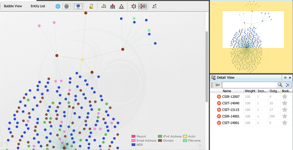Switch to the Bubble View tab

tap(13, 6)
